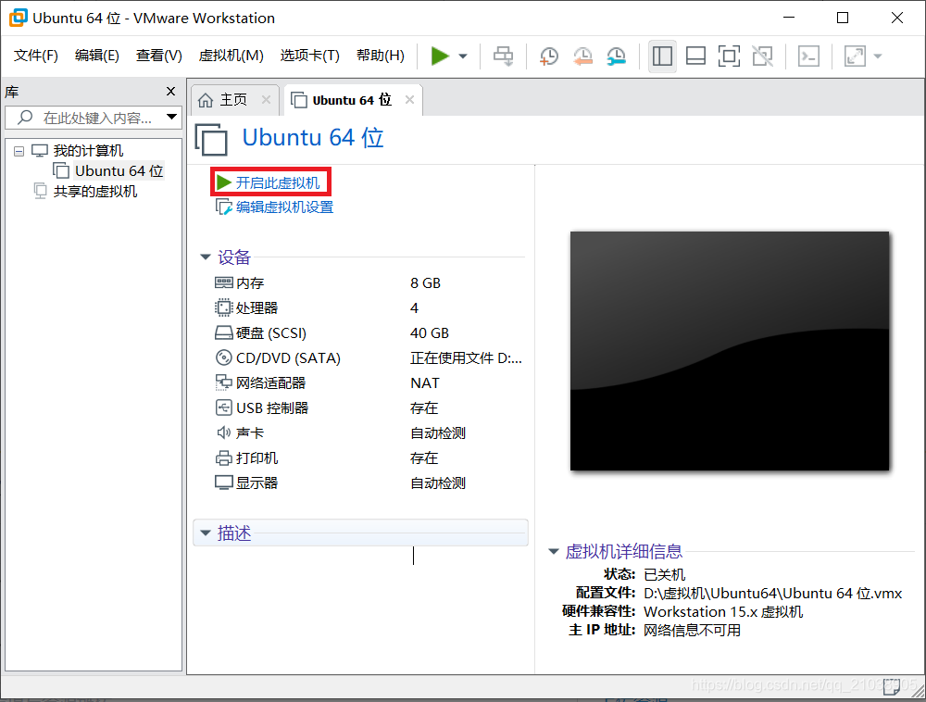This screenshot has width=926, height=702.
Task: Revert to snapshot toolbar icon
Action: coord(582,56)
